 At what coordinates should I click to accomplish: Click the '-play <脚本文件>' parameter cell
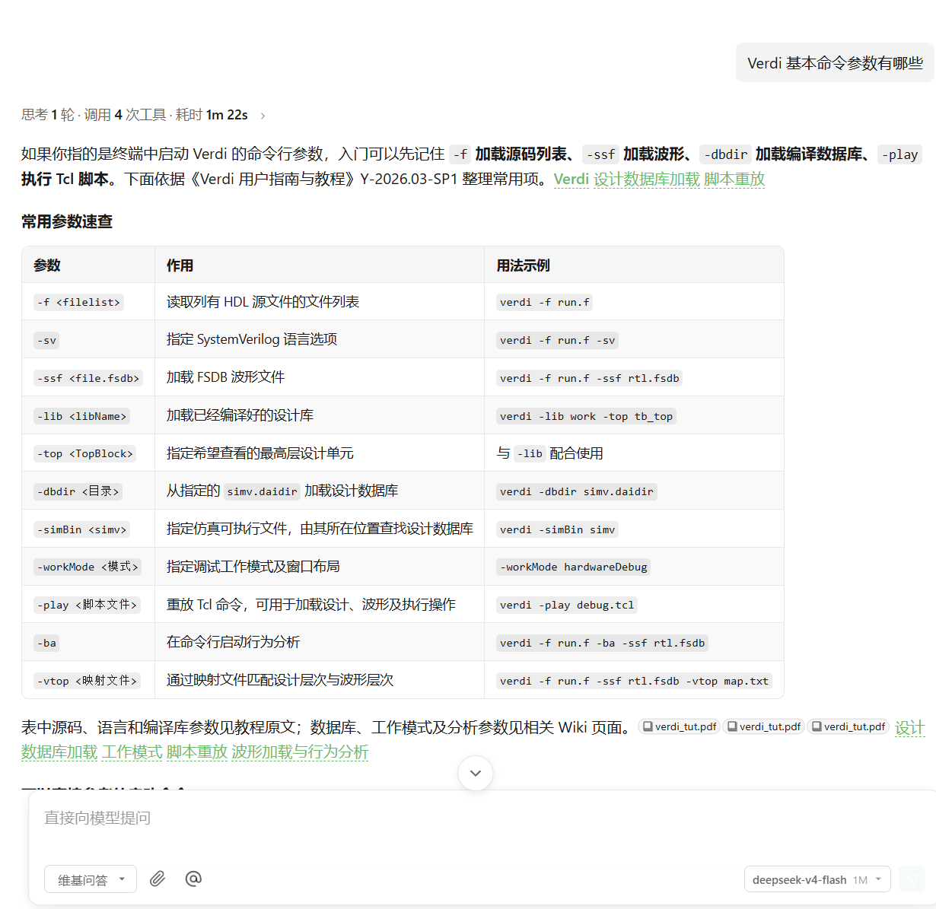[x=87, y=605]
